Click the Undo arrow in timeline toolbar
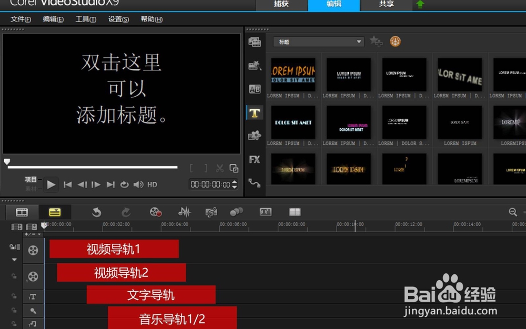Image resolution: width=526 pixels, height=329 pixels. point(97,212)
